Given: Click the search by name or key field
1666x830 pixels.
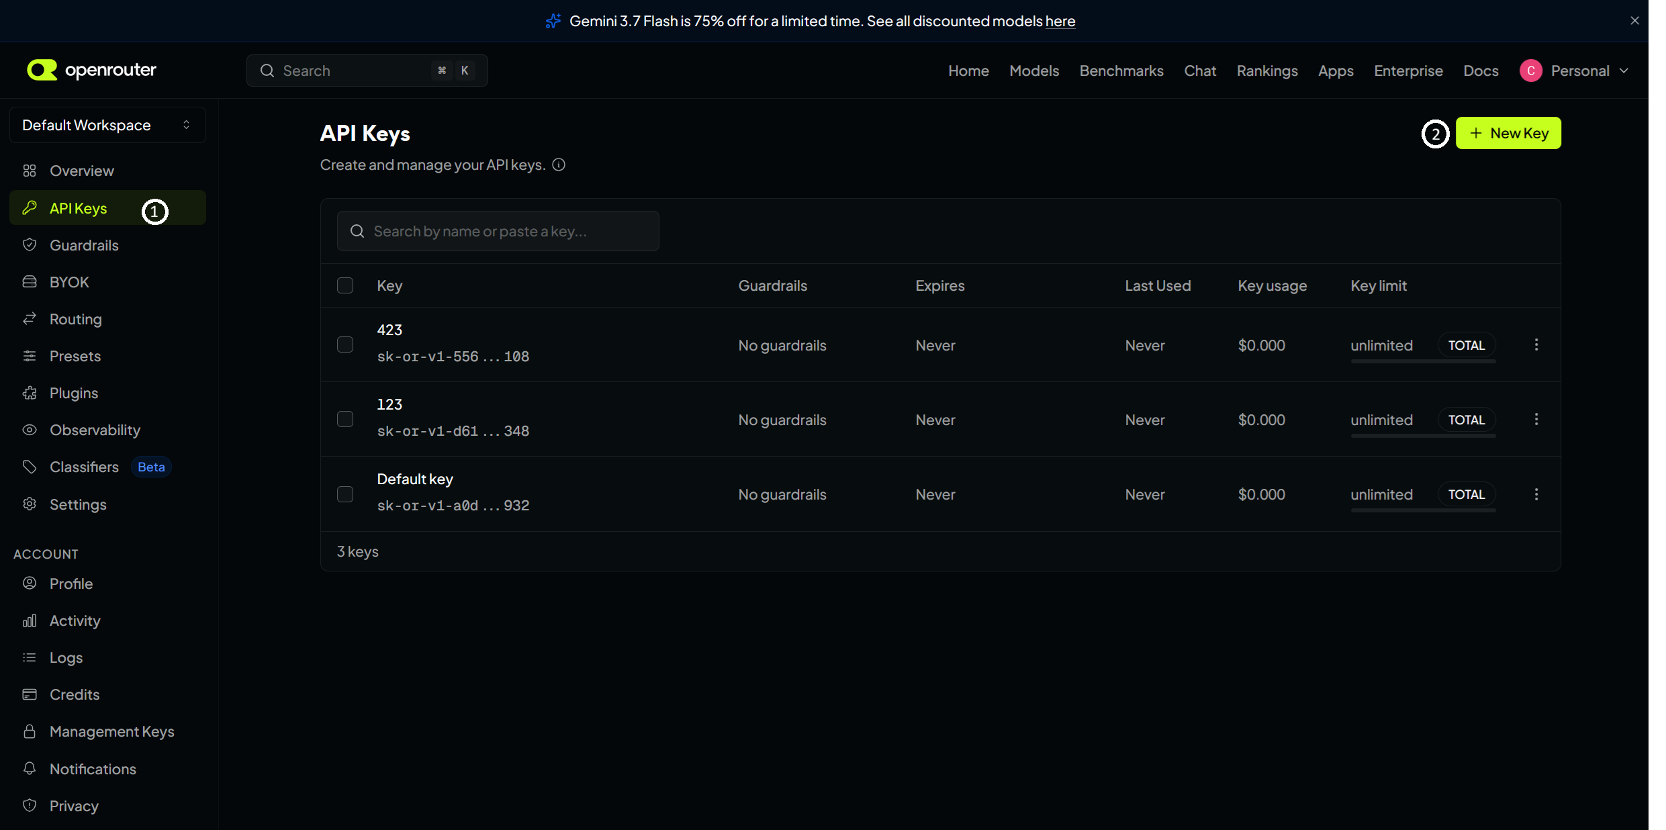Looking at the screenshot, I should click(x=498, y=231).
